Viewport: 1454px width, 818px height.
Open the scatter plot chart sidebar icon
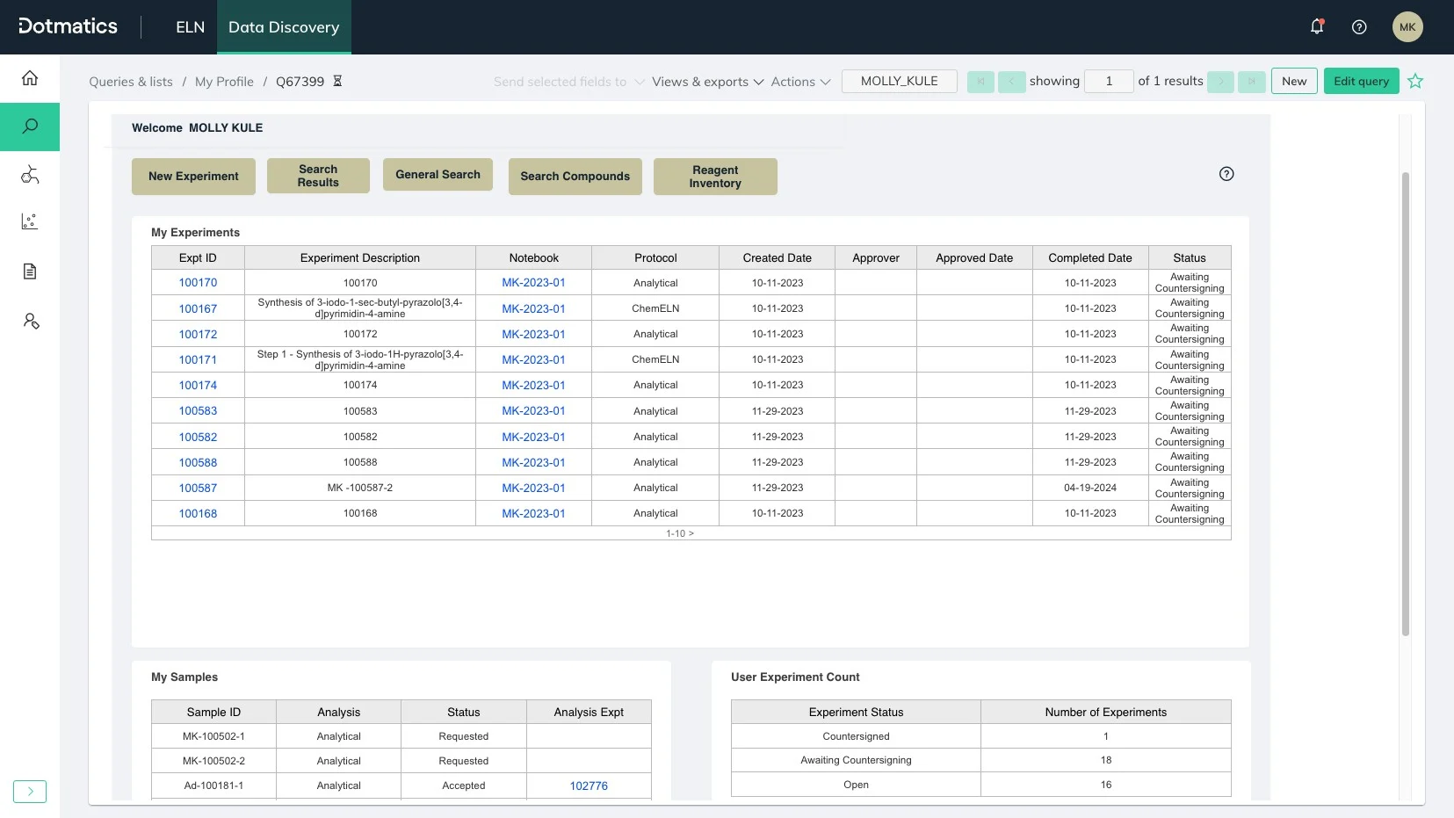[30, 221]
